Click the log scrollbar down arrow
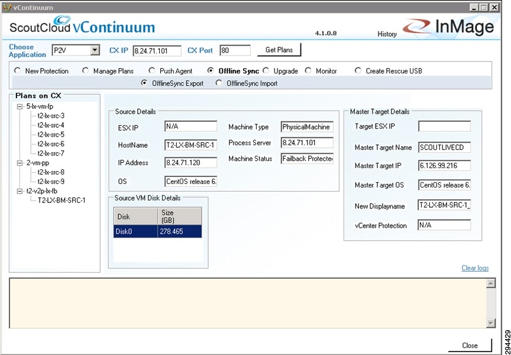511x355 pixels. 490,322
